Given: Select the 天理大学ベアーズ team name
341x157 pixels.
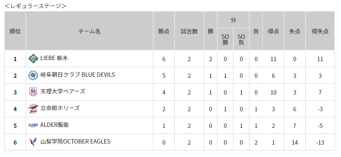Looking at the screenshot, I should (x=63, y=91).
